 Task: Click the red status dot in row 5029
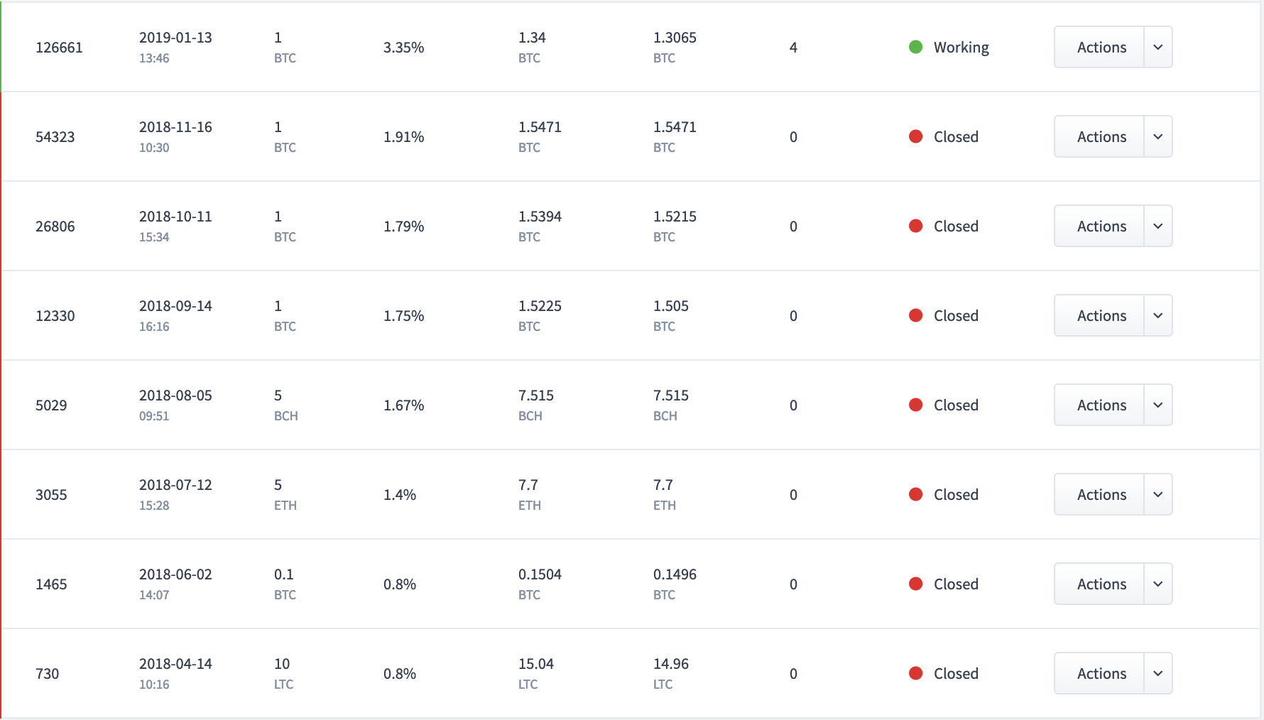[x=915, y=405]
